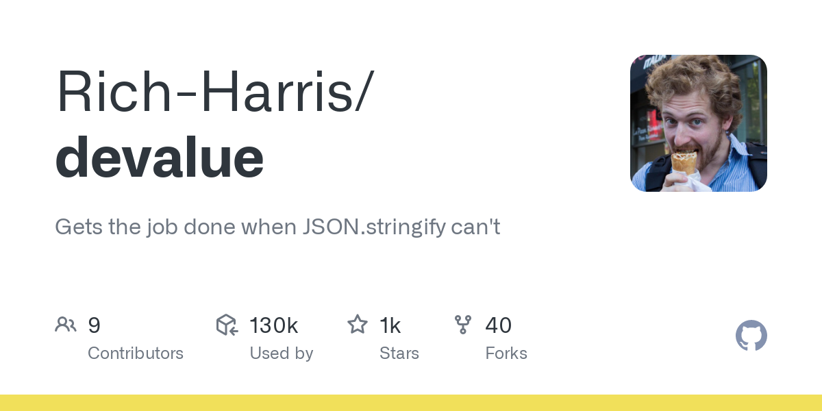This screenshot has height=411, width=822.
Task: Click the GitHub Octocat logo icon
Action: point(751,336)
